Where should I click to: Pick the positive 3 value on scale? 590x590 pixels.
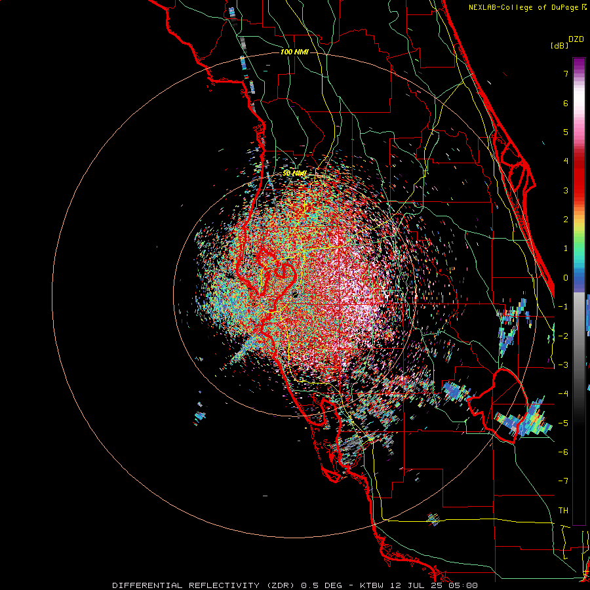coord(566,190)
